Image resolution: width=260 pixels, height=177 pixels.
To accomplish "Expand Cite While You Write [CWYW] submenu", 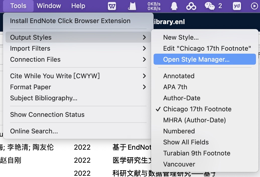I will (x=55, y=76).
